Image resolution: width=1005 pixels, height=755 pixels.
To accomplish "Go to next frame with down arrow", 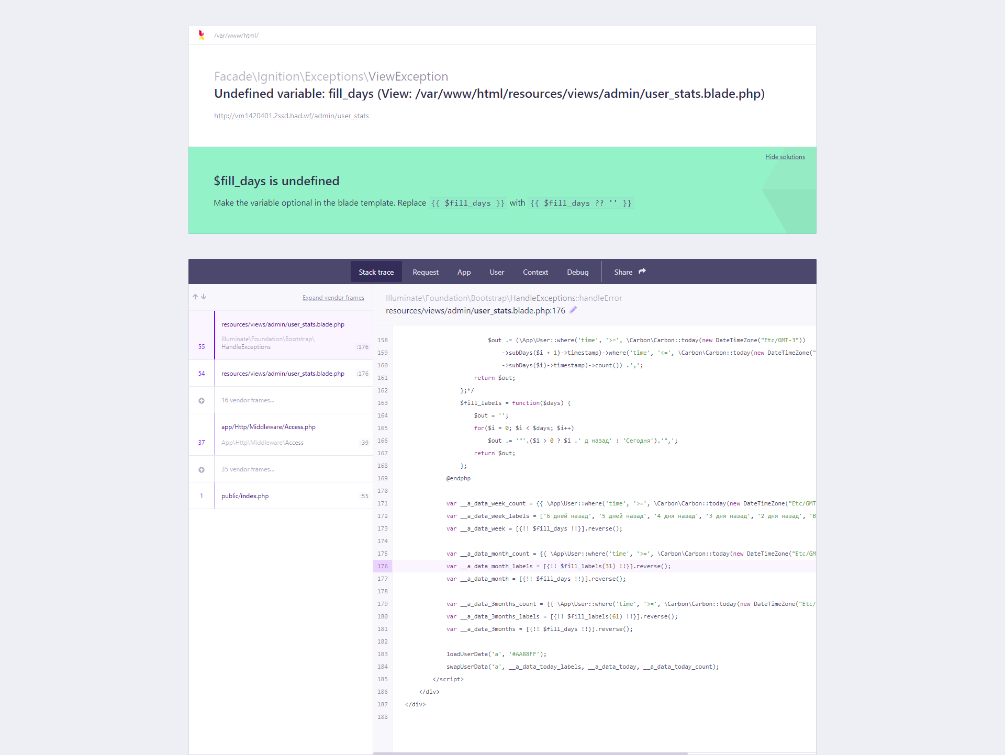I will pyautogui.click(x=204, y=297).
